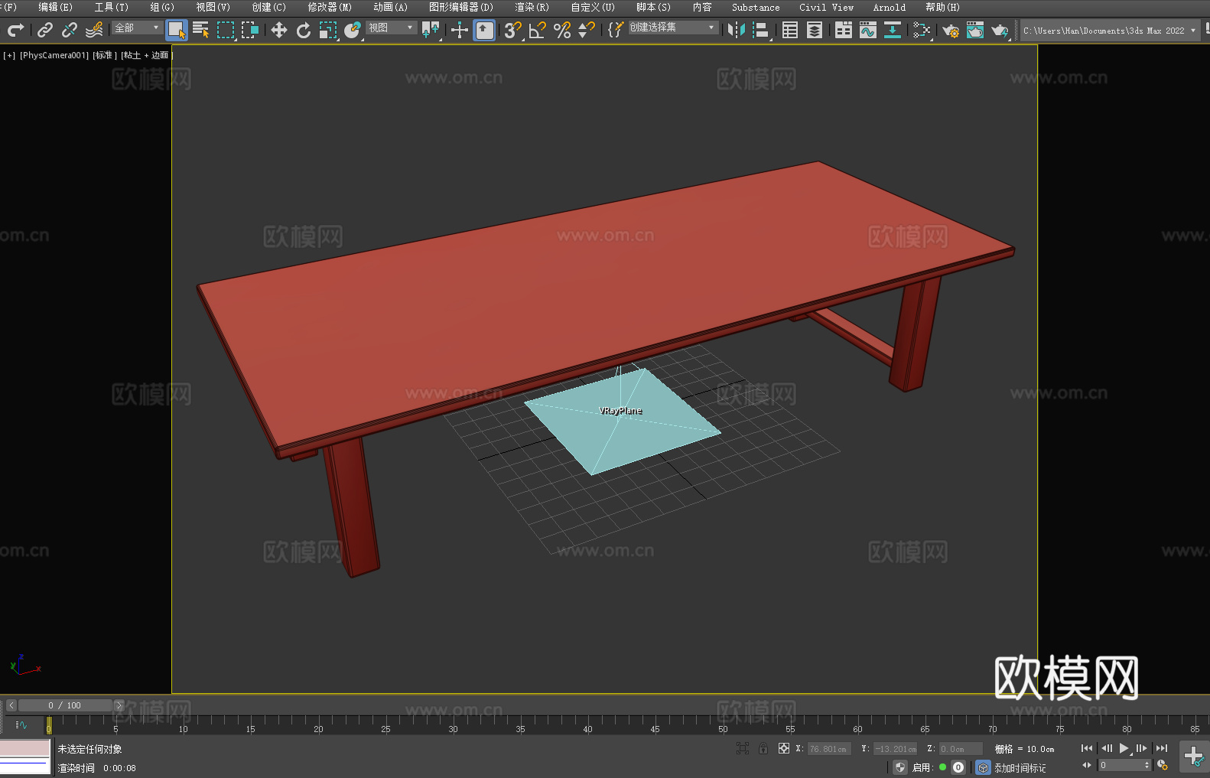The image size is (1210, 778).
Task: Select the Move tool
Action: (279, 30)
